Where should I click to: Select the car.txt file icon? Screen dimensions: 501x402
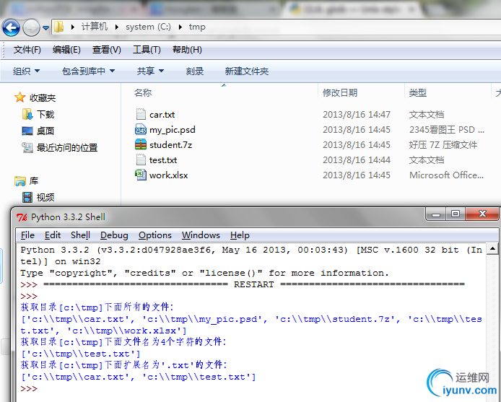point(141,115)
